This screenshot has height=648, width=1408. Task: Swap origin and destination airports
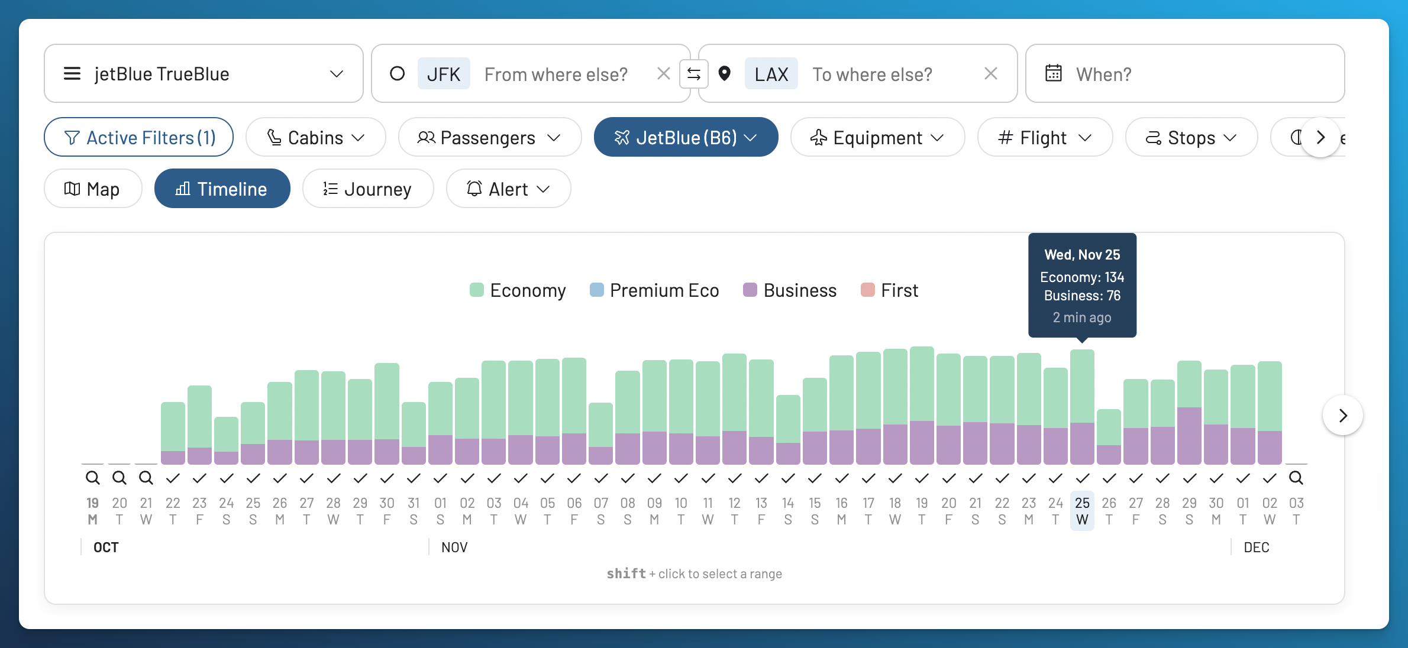click(694, 74)
